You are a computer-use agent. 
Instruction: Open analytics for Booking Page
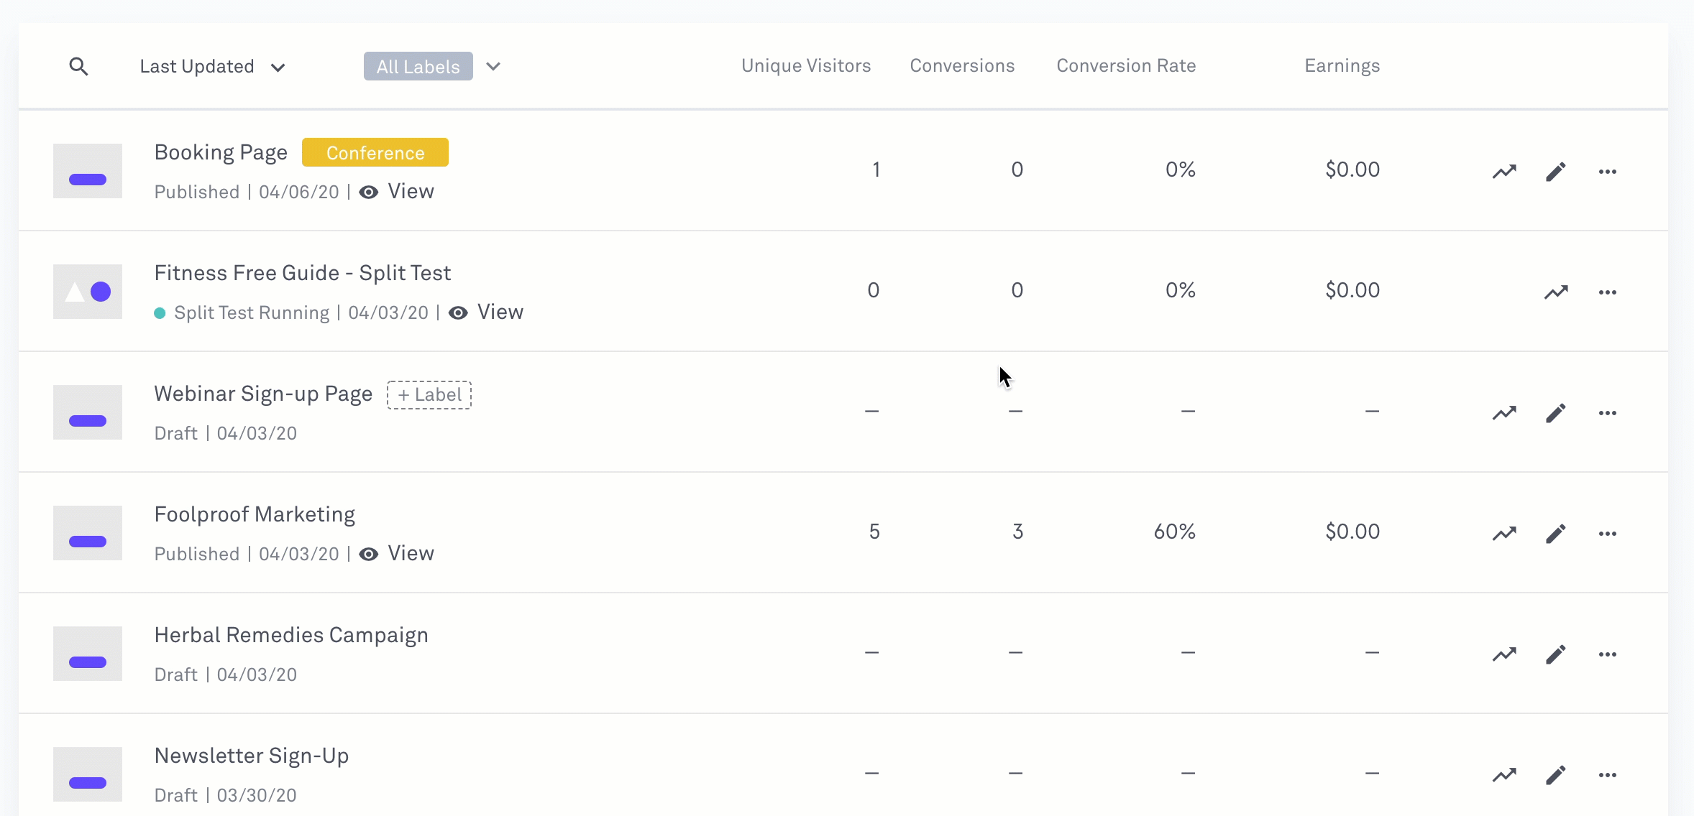coord(1504,172)
